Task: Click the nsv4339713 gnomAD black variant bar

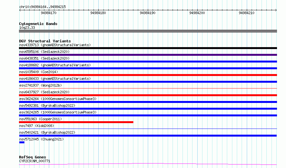Action: tap(148, 48)
